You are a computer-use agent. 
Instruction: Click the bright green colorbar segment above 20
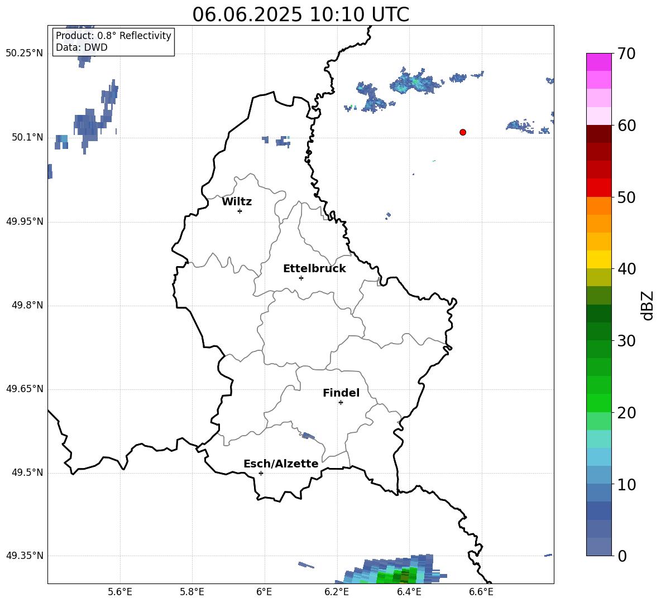pyautogui.click(x=598, y=403)
